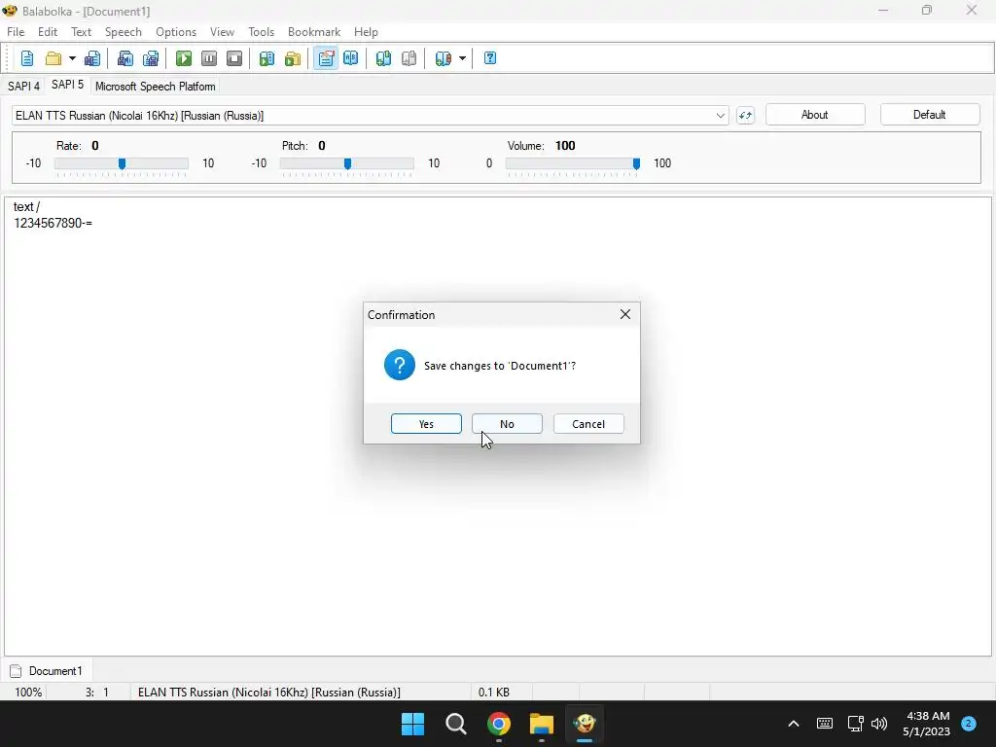
Task: Click the New document toolbar icon
Action: 26,58
